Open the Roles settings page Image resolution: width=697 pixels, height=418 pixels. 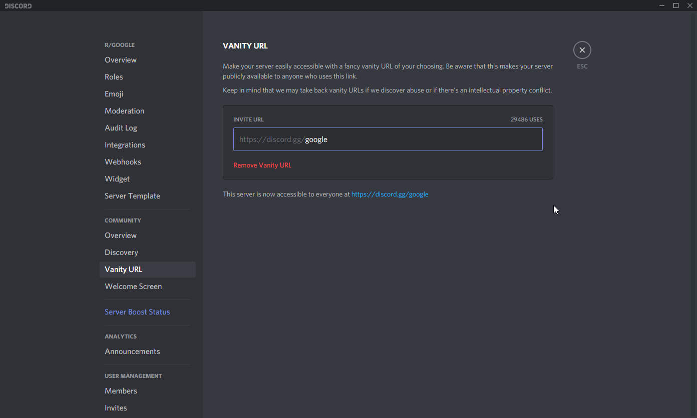(x=114, y=77)
